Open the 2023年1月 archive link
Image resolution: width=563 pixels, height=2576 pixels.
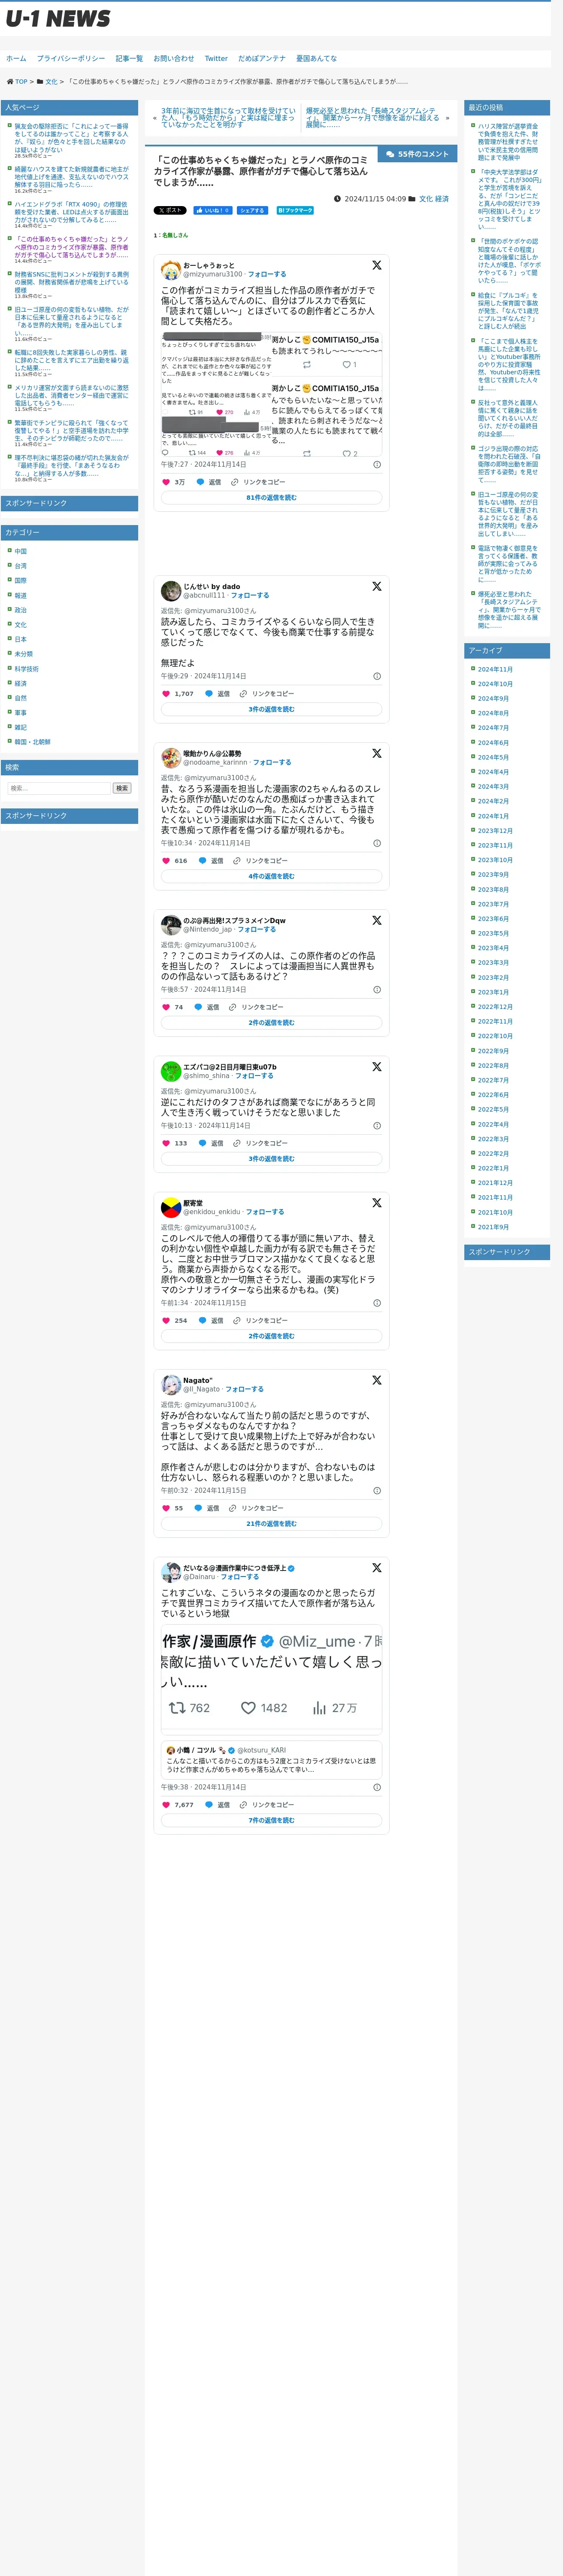(493, 992)
